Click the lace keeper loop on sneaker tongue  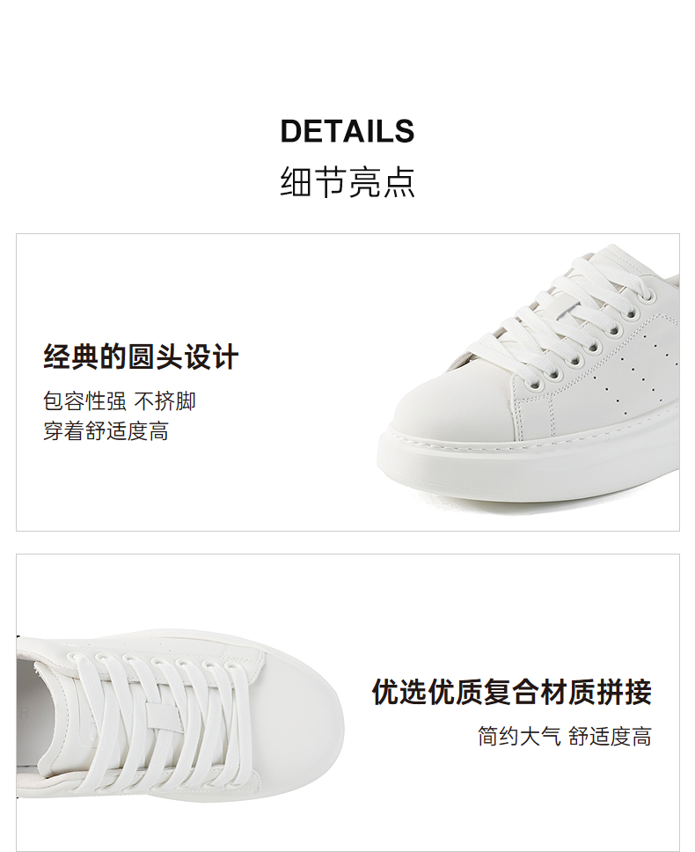163,717
